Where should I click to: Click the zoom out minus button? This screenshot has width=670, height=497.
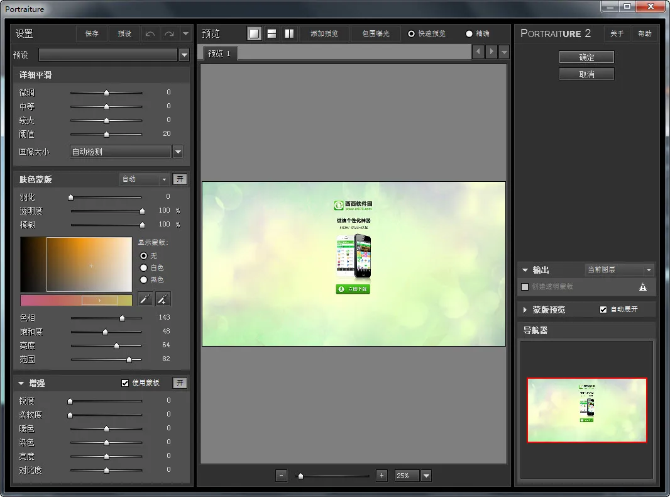click(281, 476)
